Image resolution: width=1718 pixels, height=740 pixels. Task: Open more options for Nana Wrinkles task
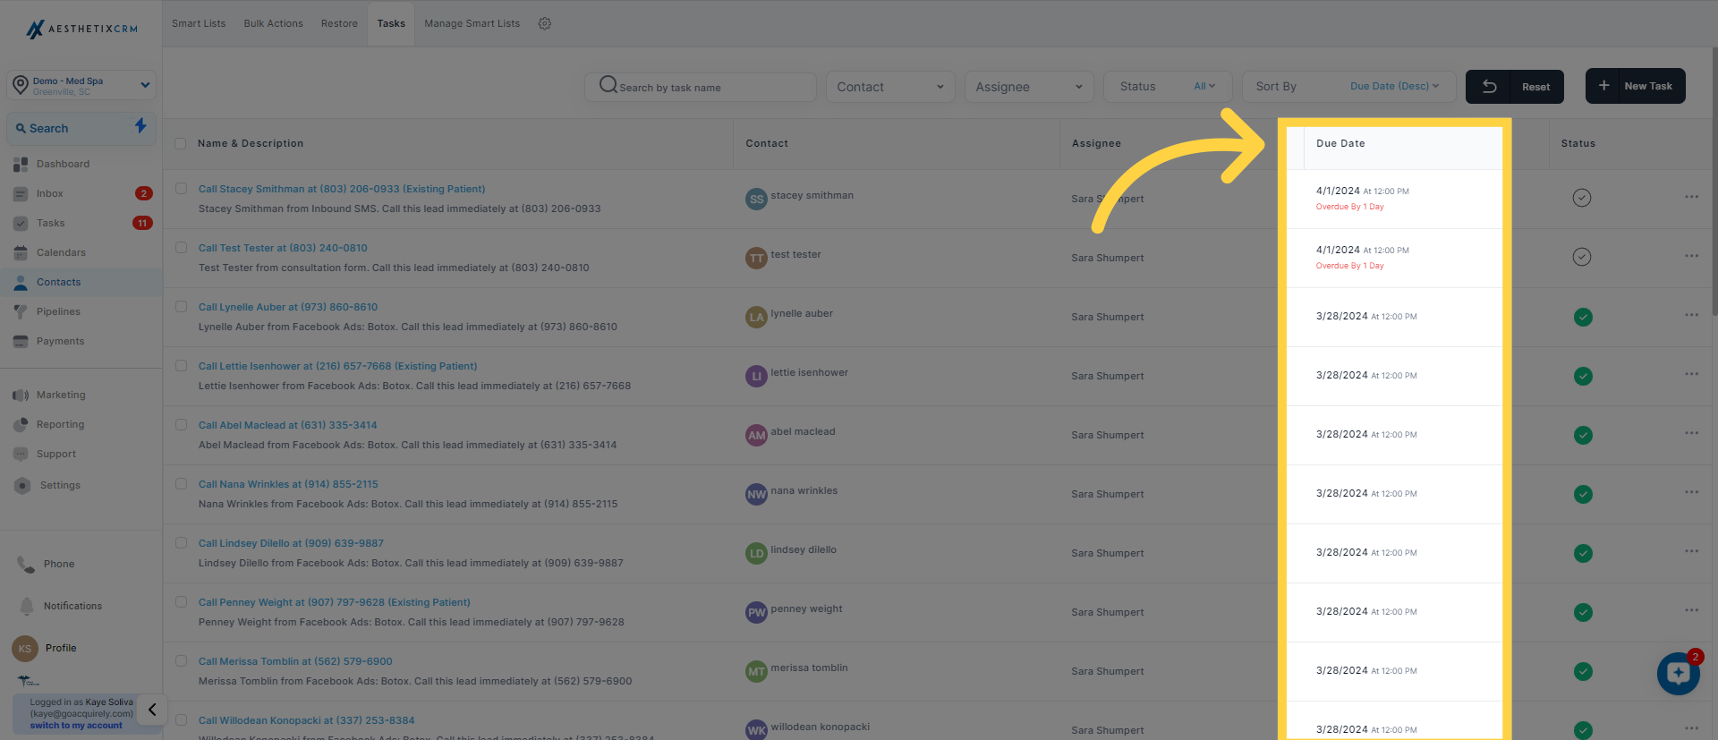[x=1691, y=492]
